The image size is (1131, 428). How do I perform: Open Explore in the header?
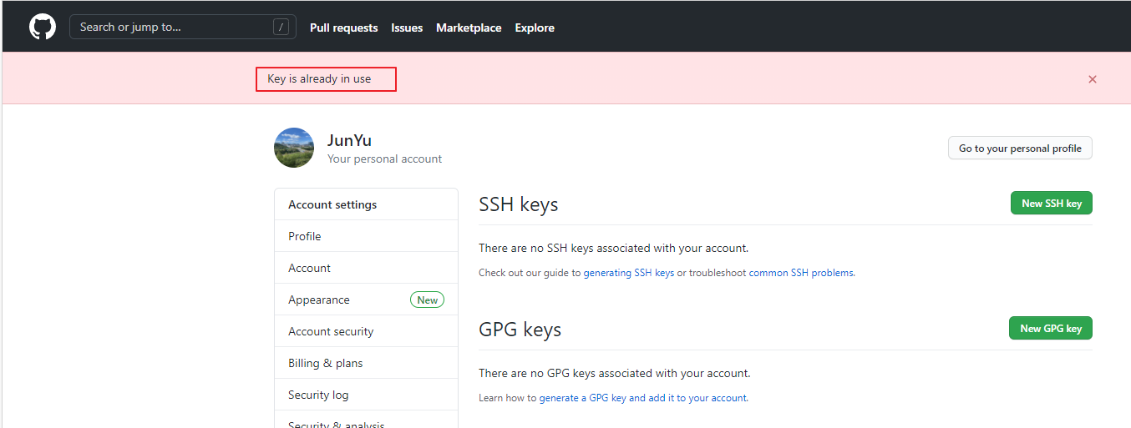[535, 28]
